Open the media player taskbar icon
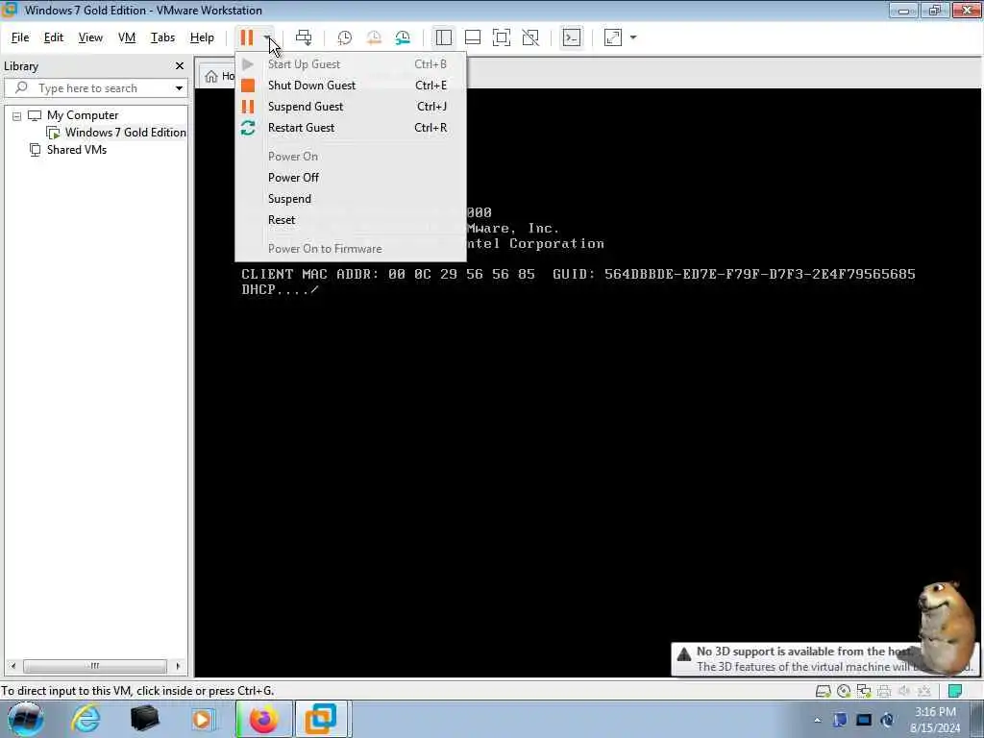 202,719
